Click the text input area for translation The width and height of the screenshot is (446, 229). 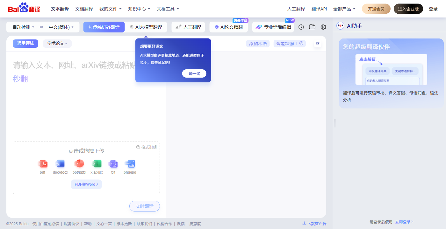(x=73, y=102)
